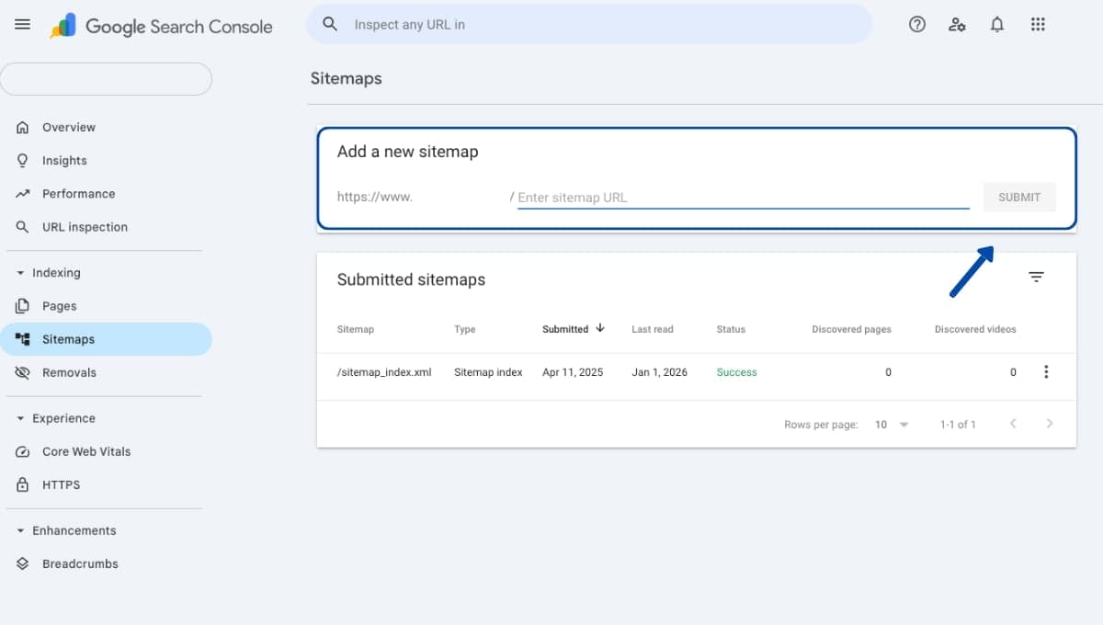Select Sitemaps in the sidebar
The image size is (1103, 625).
tap(106, 339)
